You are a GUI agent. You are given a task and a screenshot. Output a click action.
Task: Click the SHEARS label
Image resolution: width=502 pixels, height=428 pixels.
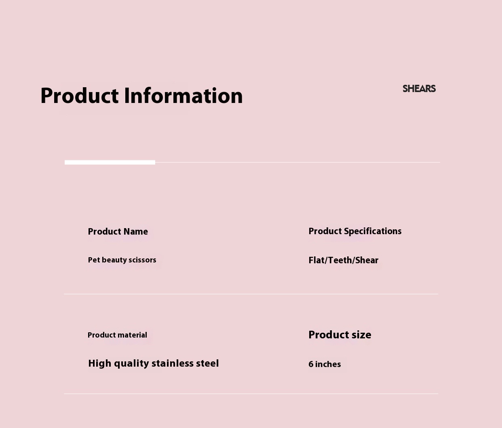point(419,89)
